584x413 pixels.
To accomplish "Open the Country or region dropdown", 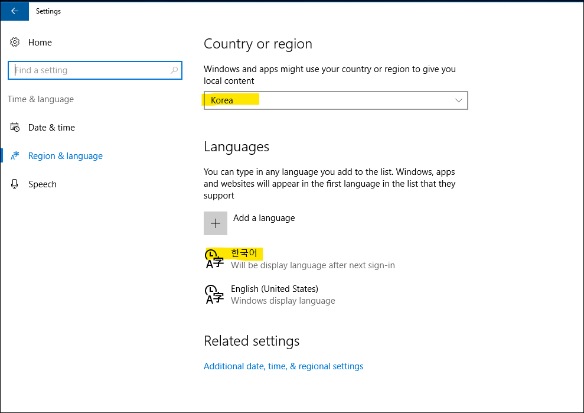I will (335, 100).
